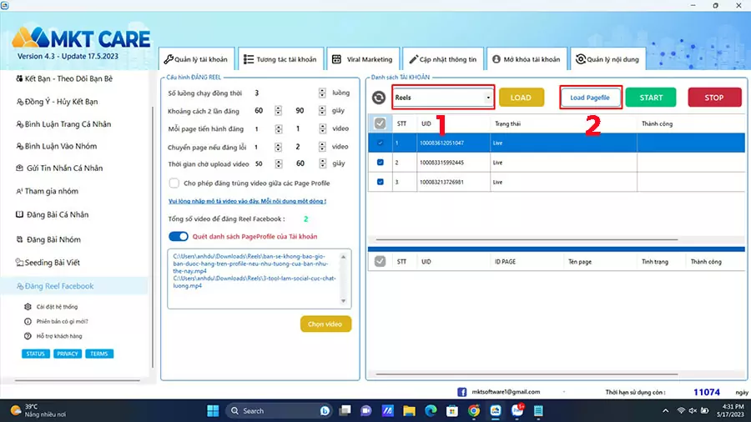Open Microsoft Store from the taskbar
The image size is (751, 422).
pyautogui.click(x=452, y=410)
